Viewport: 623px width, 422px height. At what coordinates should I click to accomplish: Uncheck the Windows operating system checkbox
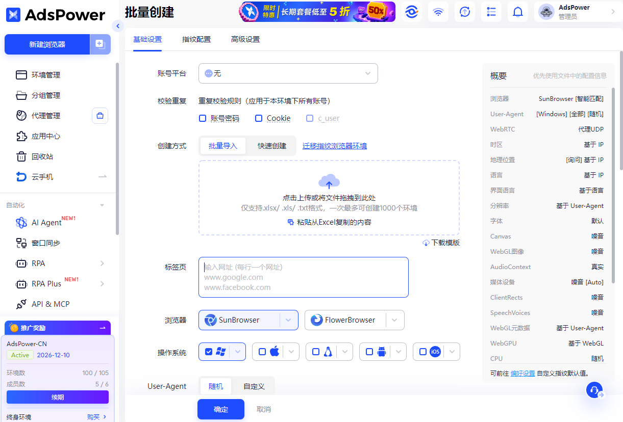pos(209,352)
